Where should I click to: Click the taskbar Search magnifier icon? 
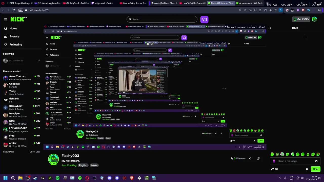pos(13,178)
